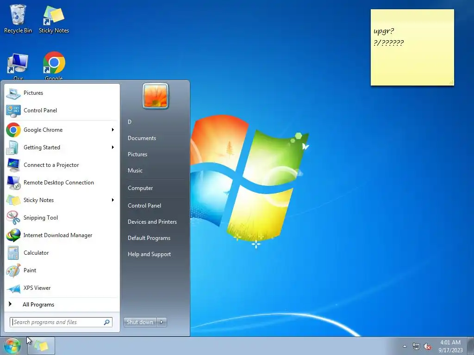The height and width of the screenshot is (355, 474).
Task: Open Documents in Start menu right pane
Action: pos(142,138)
